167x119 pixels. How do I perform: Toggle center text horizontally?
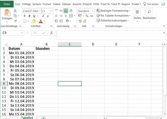(61, 16)
